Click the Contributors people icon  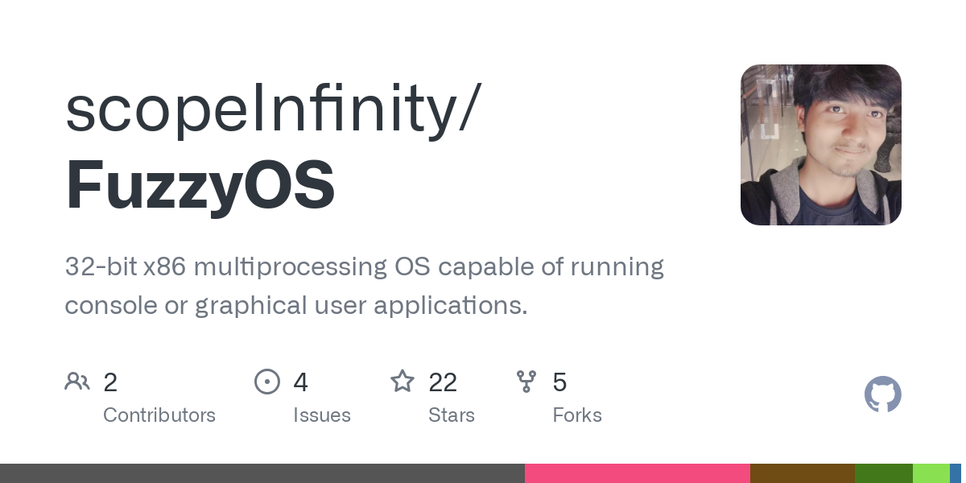point(77,382)
